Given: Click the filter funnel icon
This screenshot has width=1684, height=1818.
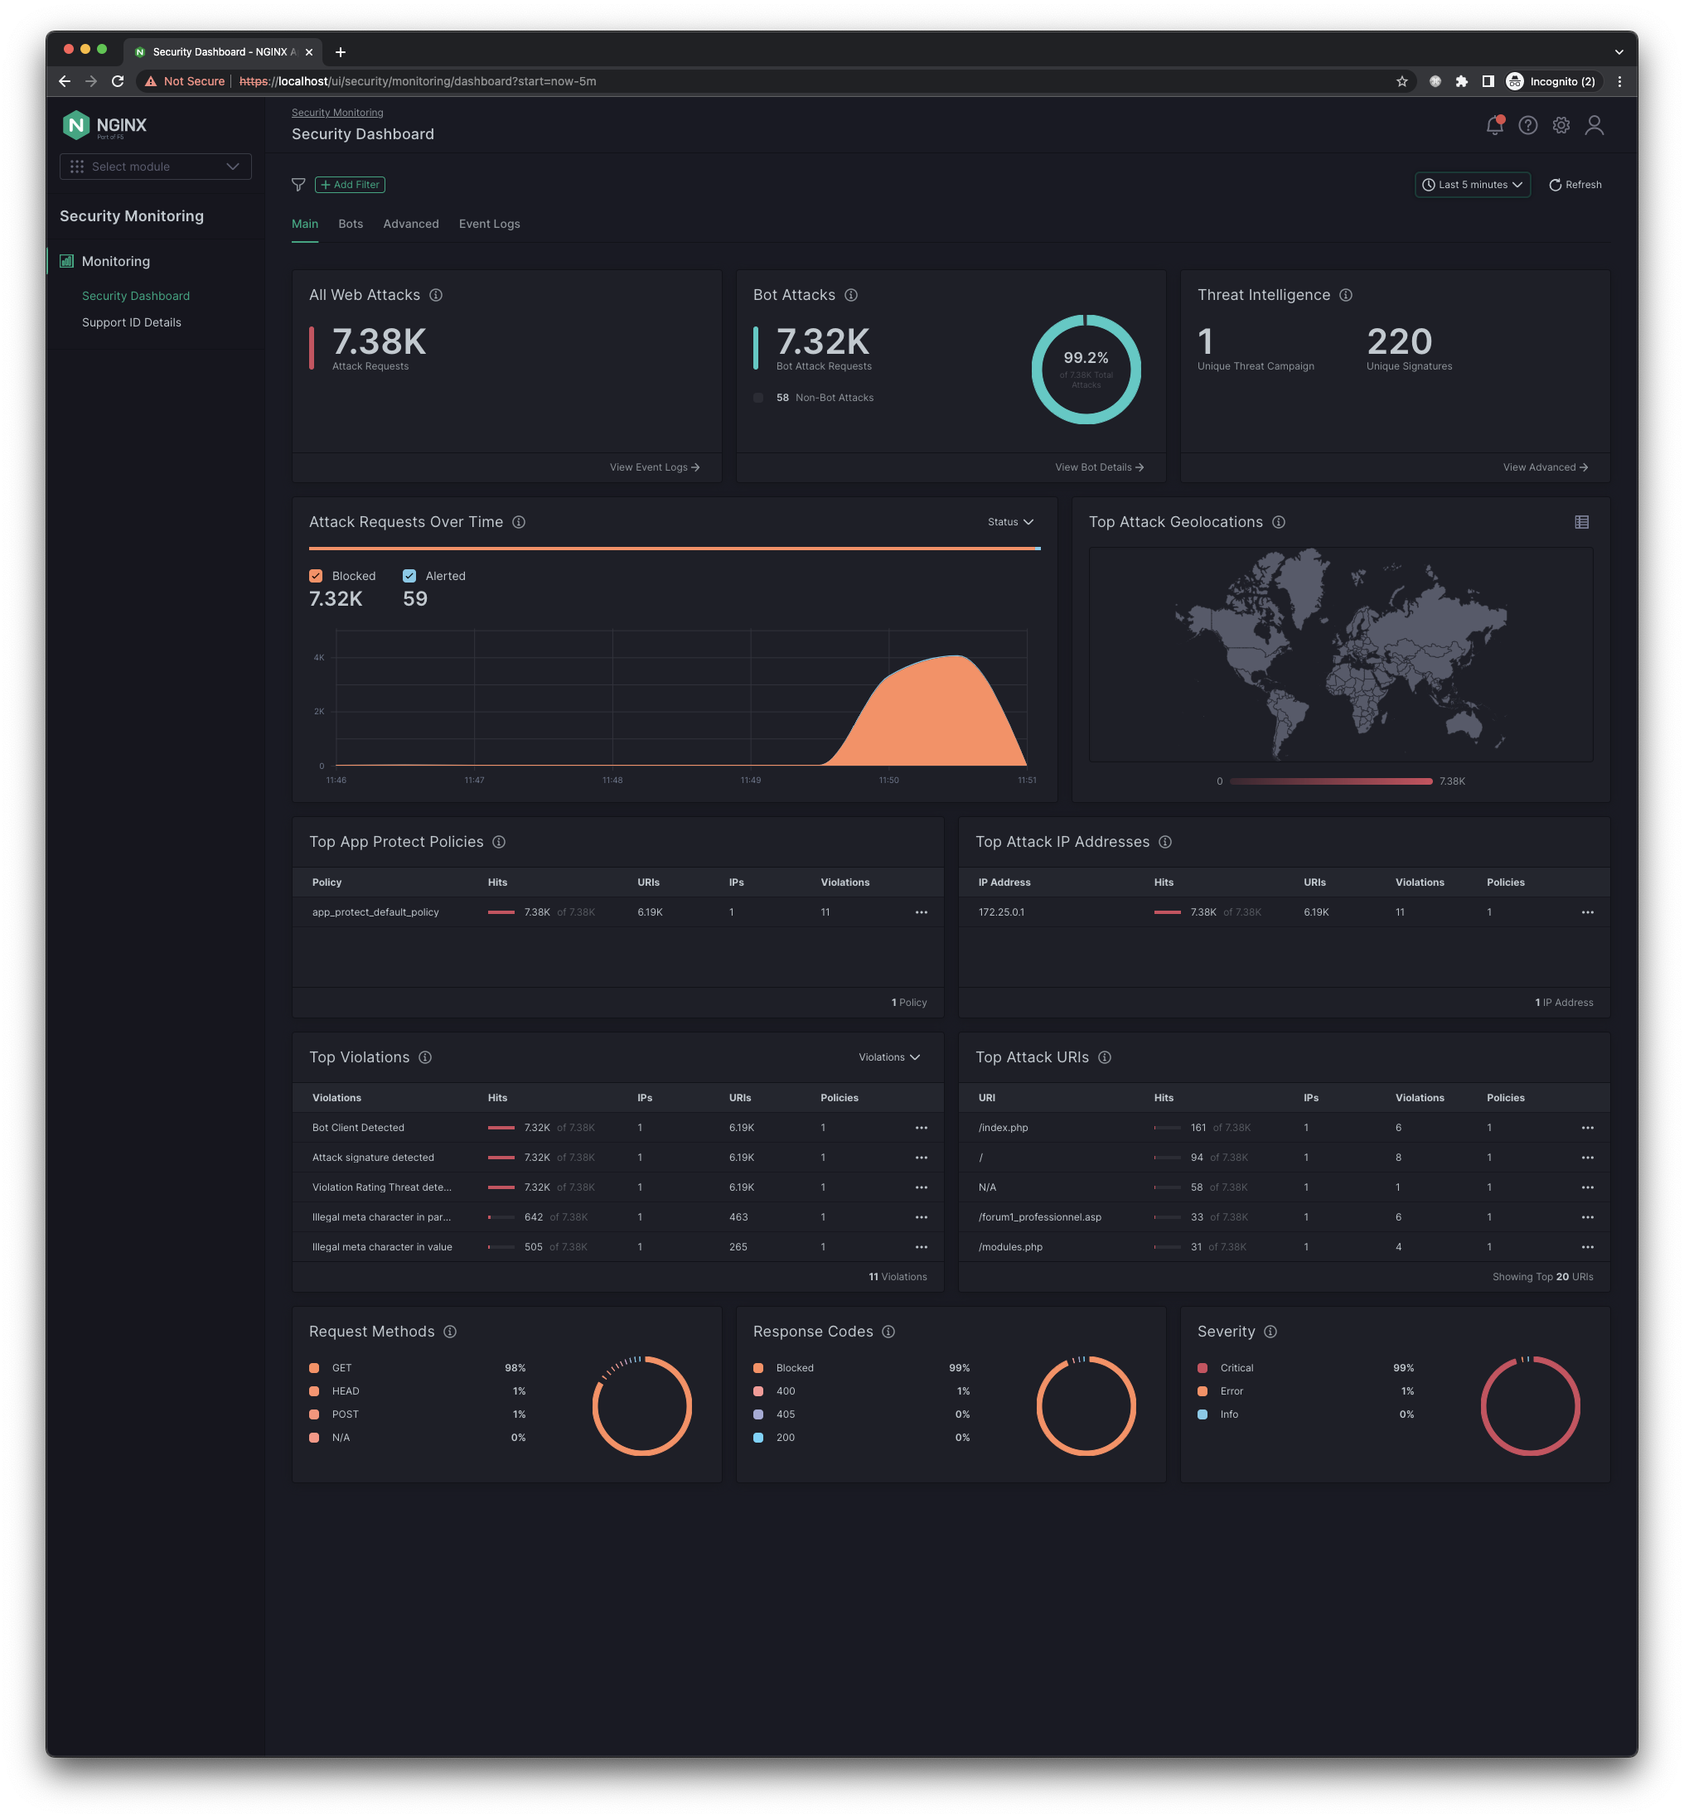Looking at the screenshot, I should point(298,185).
